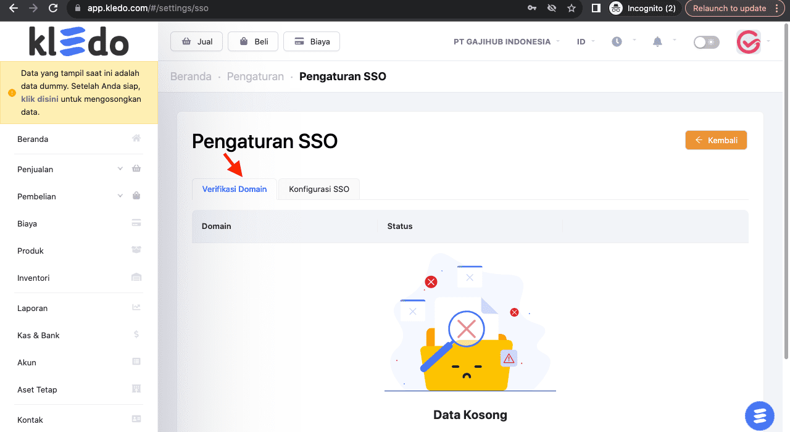
Task: Select the Beranda home icon
Action: (x=136, y=138)
